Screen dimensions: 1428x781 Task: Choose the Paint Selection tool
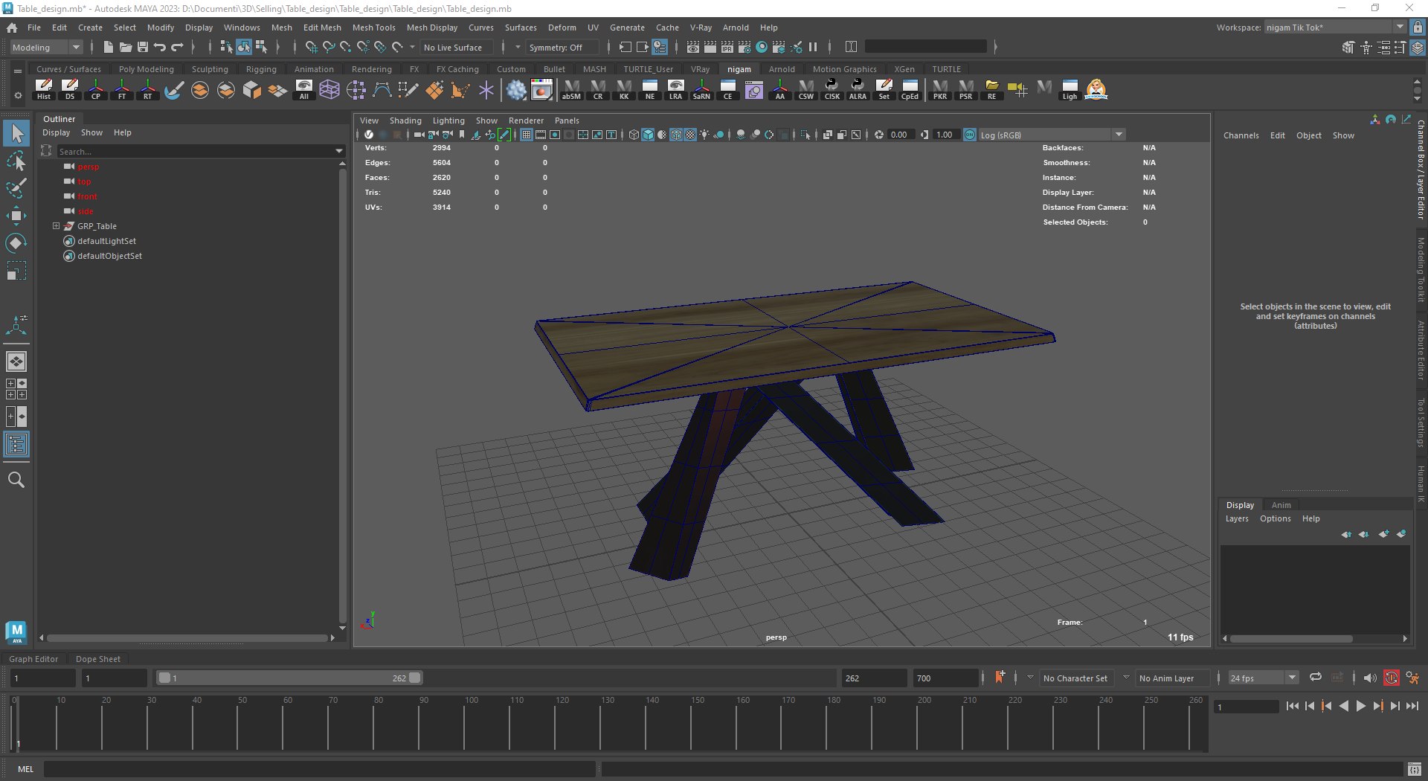16,187
